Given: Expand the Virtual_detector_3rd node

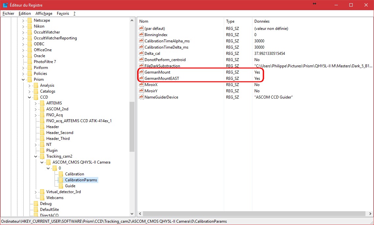Looking at the screenshot, I should (36, 192).
